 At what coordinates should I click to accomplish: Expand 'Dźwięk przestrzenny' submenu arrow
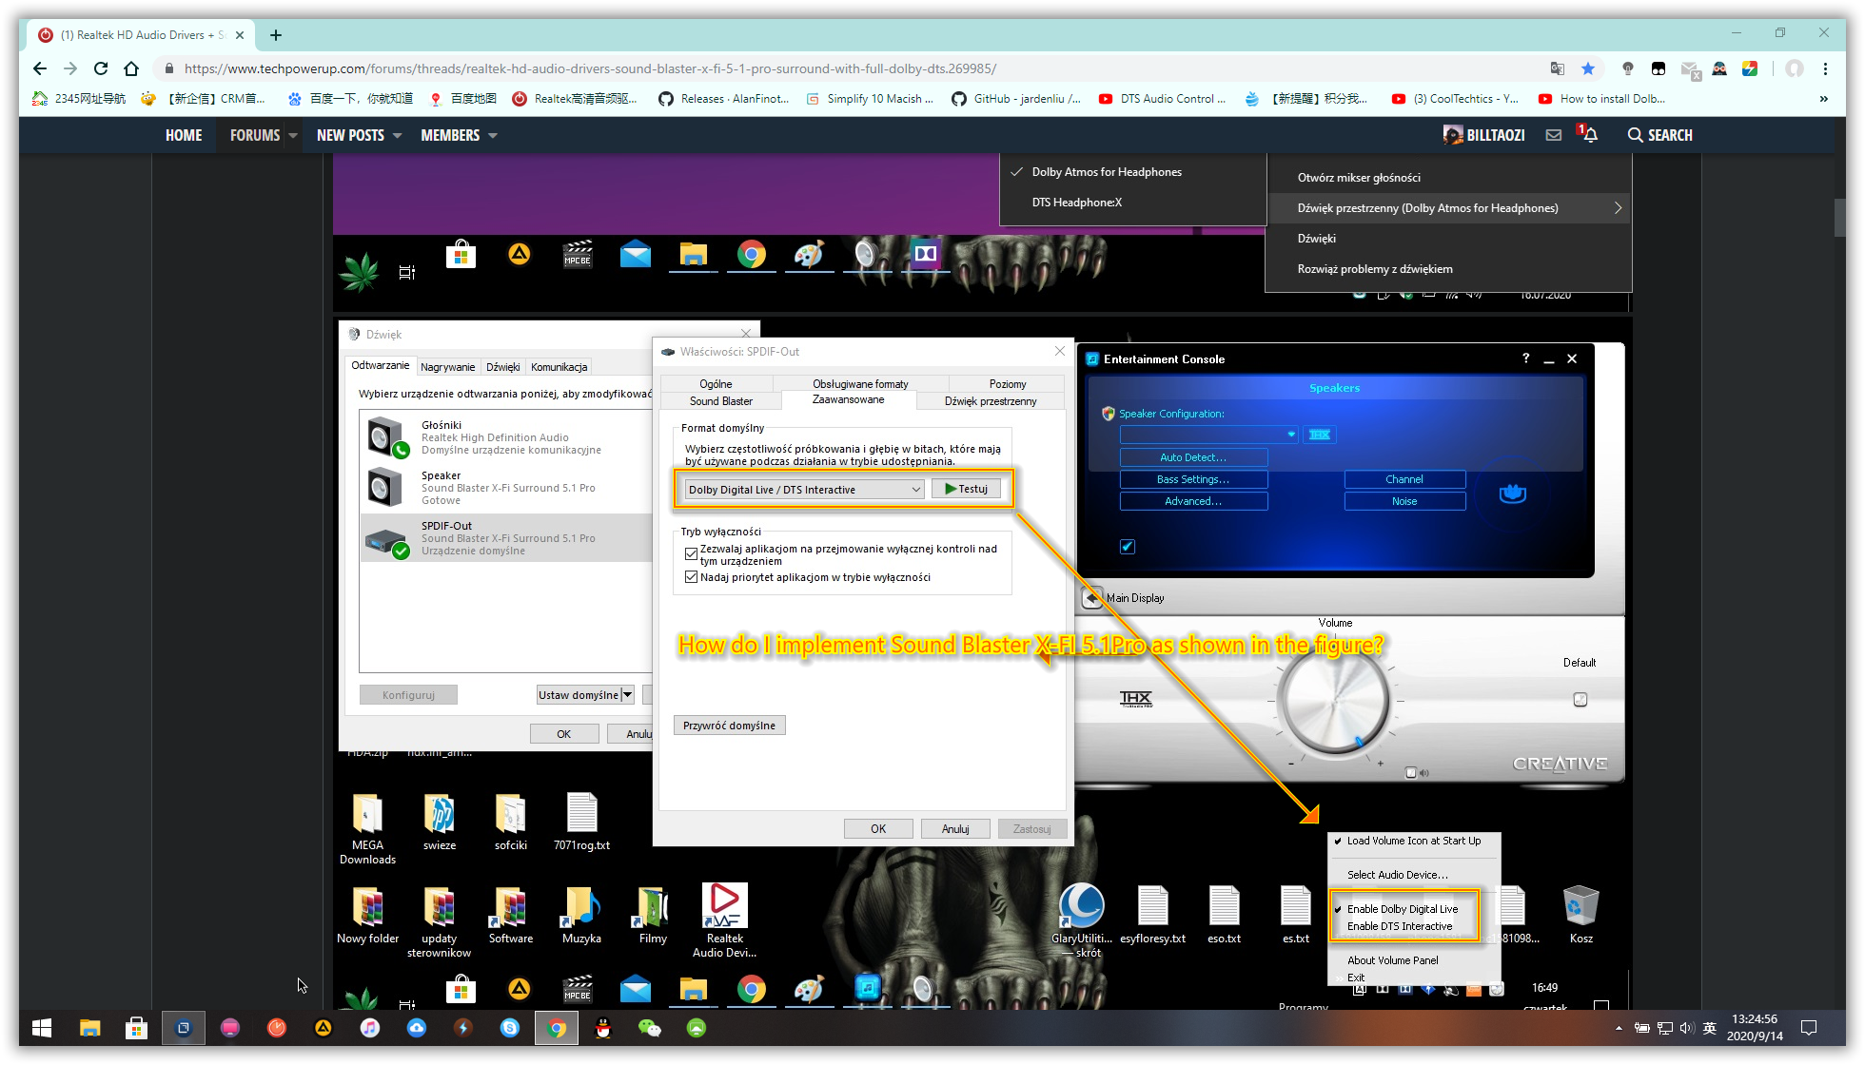[x=1618, y=208]
